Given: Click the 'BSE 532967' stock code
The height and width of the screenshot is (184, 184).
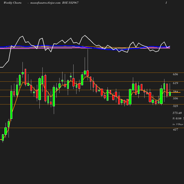Looking at the screenshot, I should [x=70, y=3].
